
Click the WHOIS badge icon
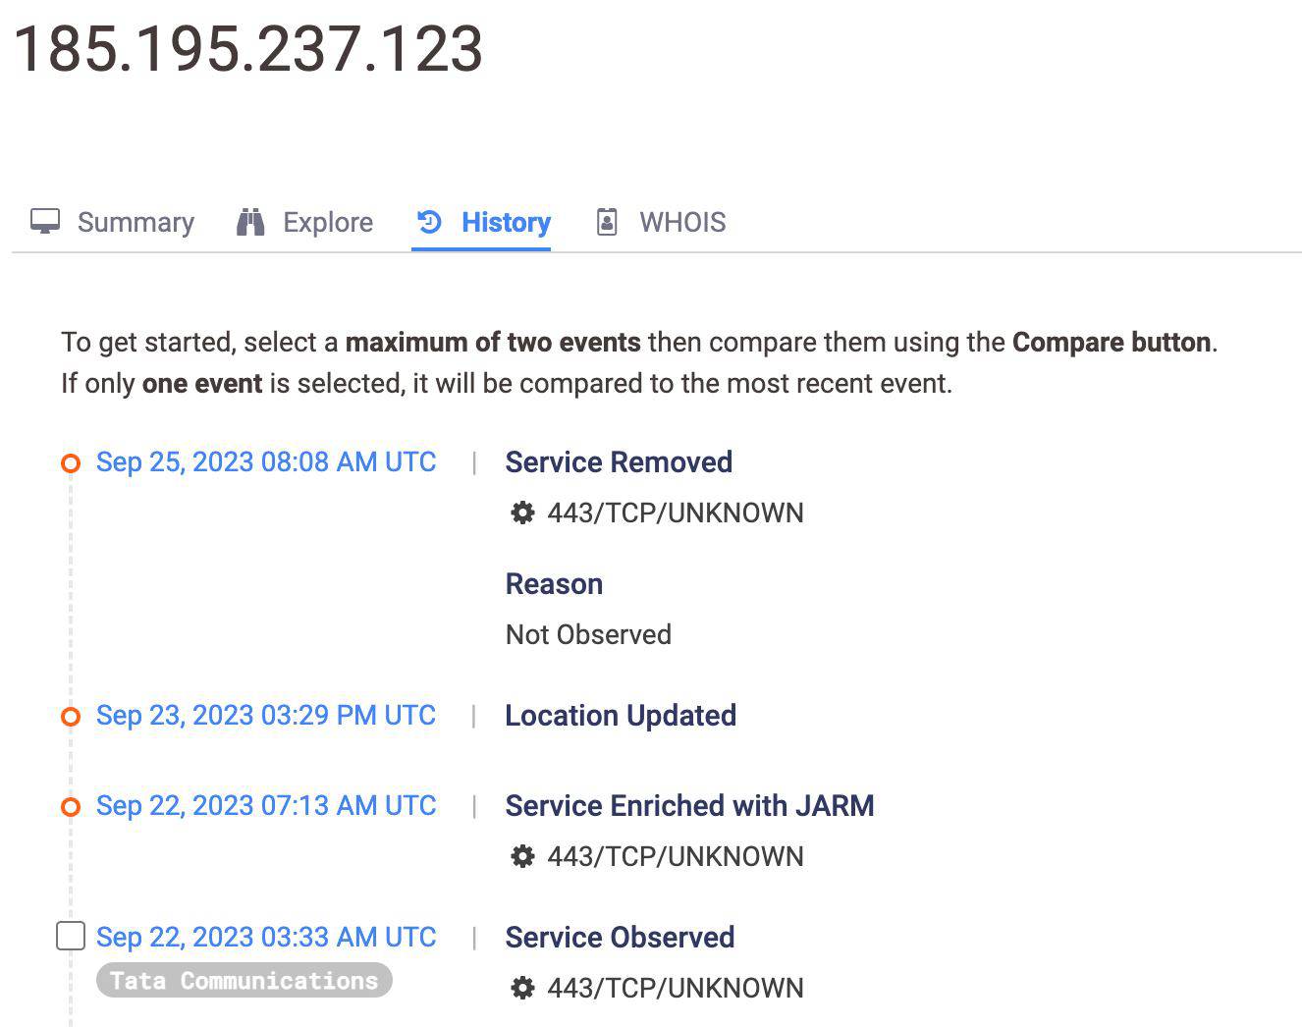pyautogui.click(x=607, y=222)
